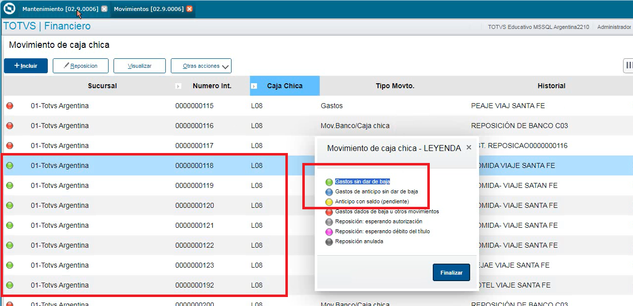Switch to the Movimientos [02.9.0006] tab
Viewport: 633px width, 306px height.
pyautogui.click(x=148, y=9)
